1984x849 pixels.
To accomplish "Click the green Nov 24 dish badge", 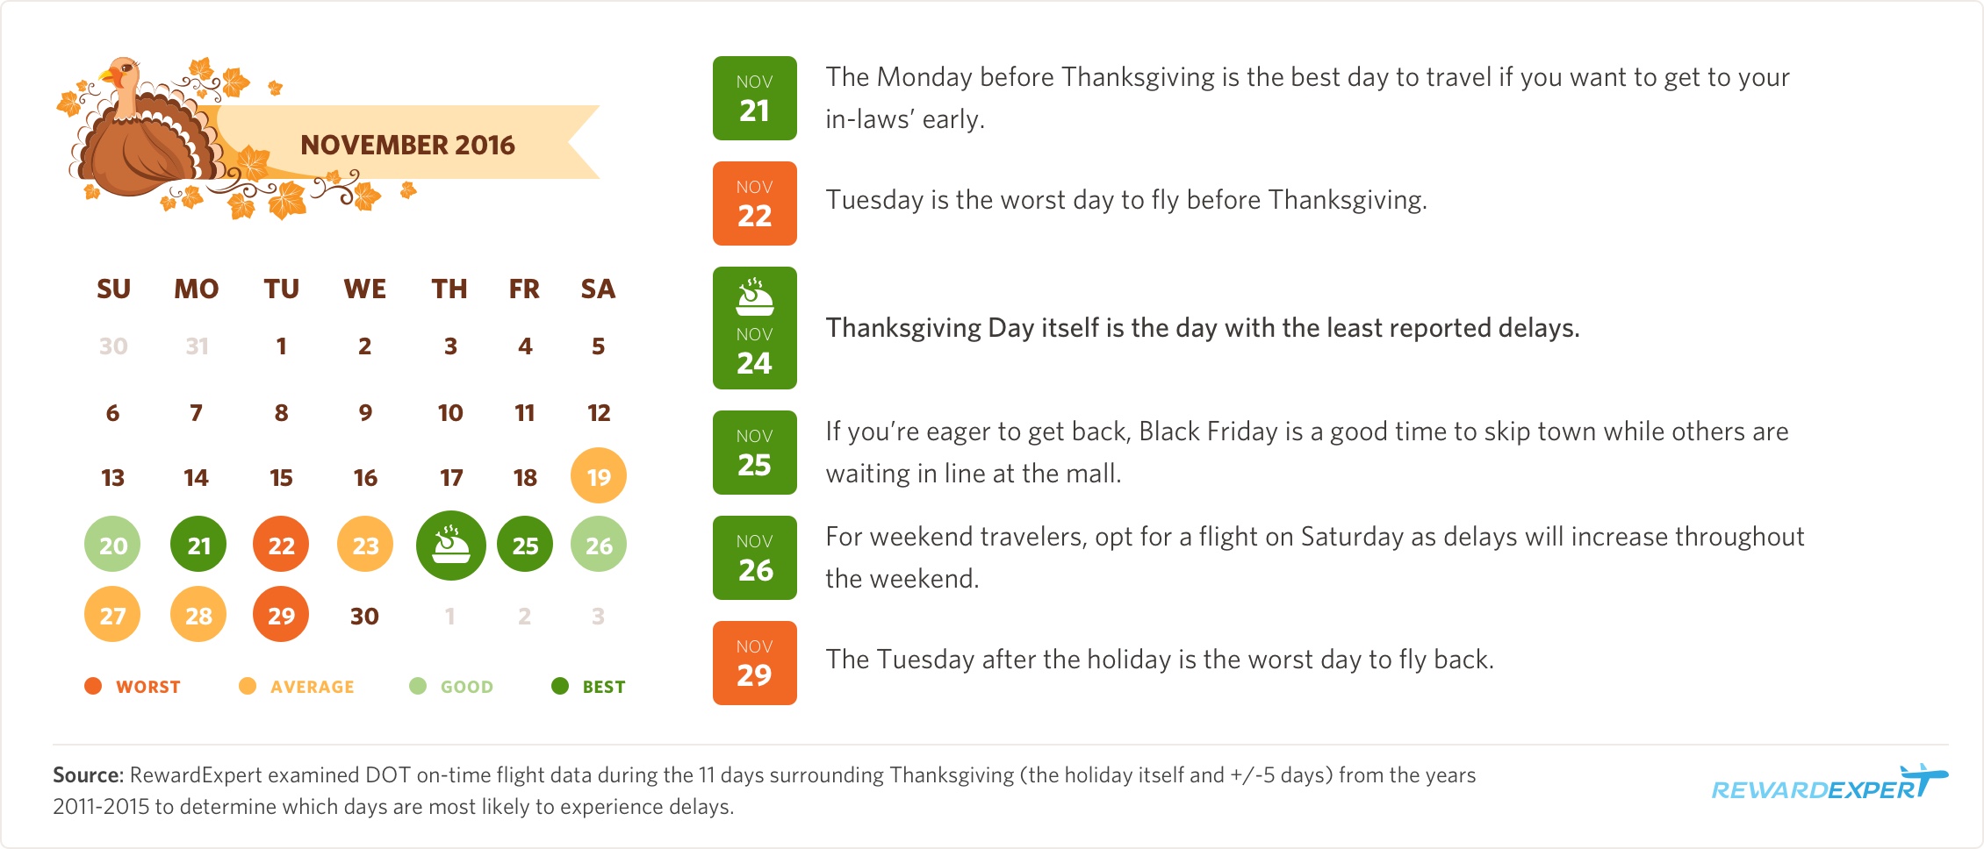I will [754, 327].
